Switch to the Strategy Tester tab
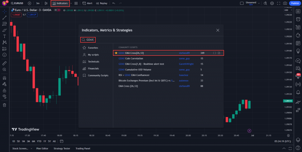 point(62,148)
